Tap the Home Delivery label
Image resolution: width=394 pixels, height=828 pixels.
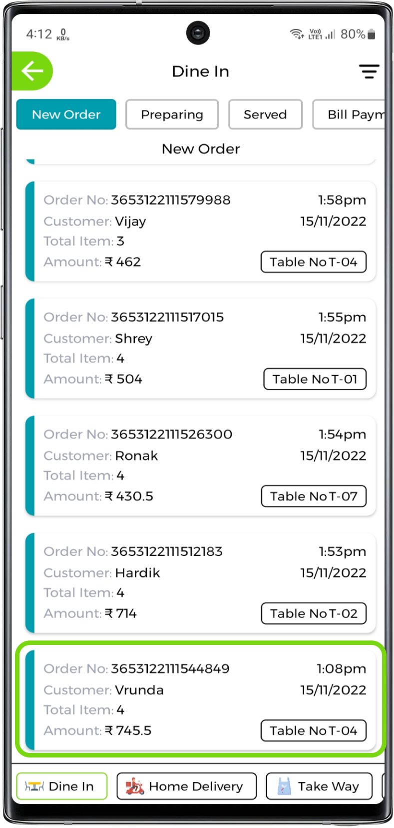[196, 786]
